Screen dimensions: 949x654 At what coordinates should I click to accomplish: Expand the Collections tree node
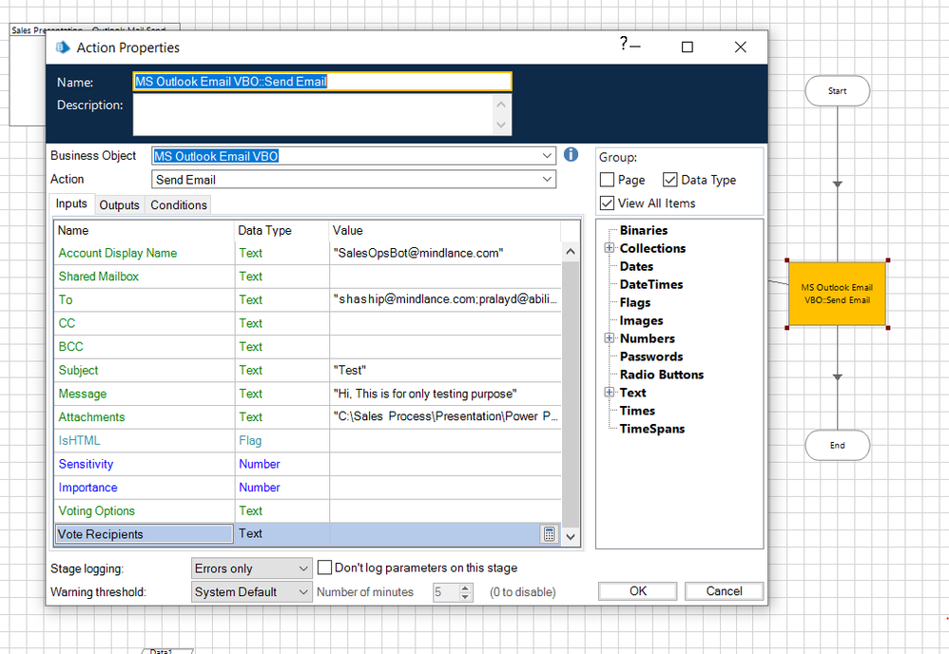pyautogui.click(x=609, y=248)
